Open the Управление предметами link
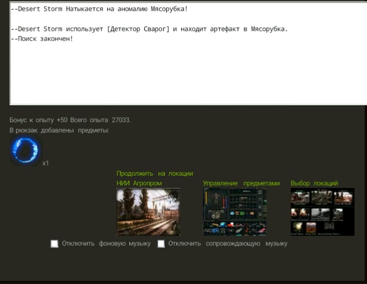This screenshot has width=367, height=284. click(x=241, y=183)
